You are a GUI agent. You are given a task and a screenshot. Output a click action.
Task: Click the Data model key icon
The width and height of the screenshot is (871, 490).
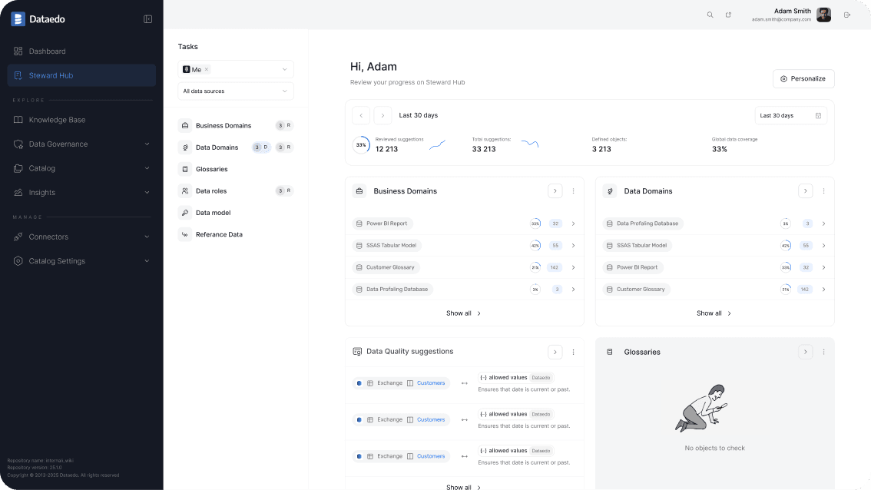tap(184, 212)
